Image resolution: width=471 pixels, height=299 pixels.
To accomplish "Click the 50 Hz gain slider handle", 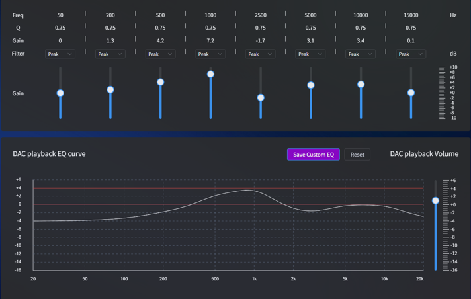I will (60, 93).
